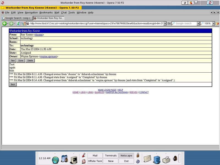The image size is (220, 165).
Task: Click the padlock lock-screen icon in panel
Action: 138,155
